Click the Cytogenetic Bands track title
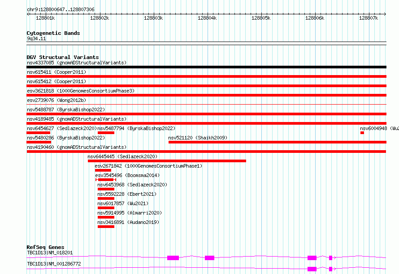399x274 pixels. click(x=53, y=33)
